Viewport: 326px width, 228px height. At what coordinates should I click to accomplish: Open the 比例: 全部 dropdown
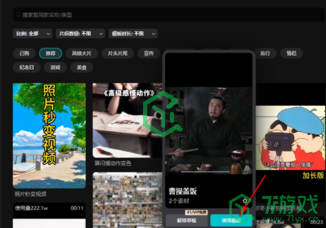click(x=32, y=34)
